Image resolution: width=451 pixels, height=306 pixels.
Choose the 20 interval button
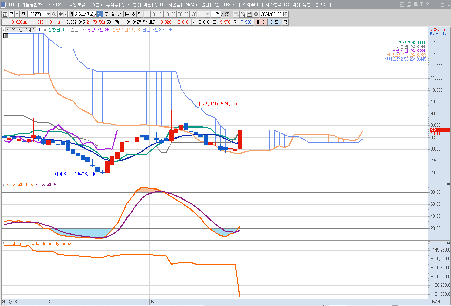[x=173, y=14]
